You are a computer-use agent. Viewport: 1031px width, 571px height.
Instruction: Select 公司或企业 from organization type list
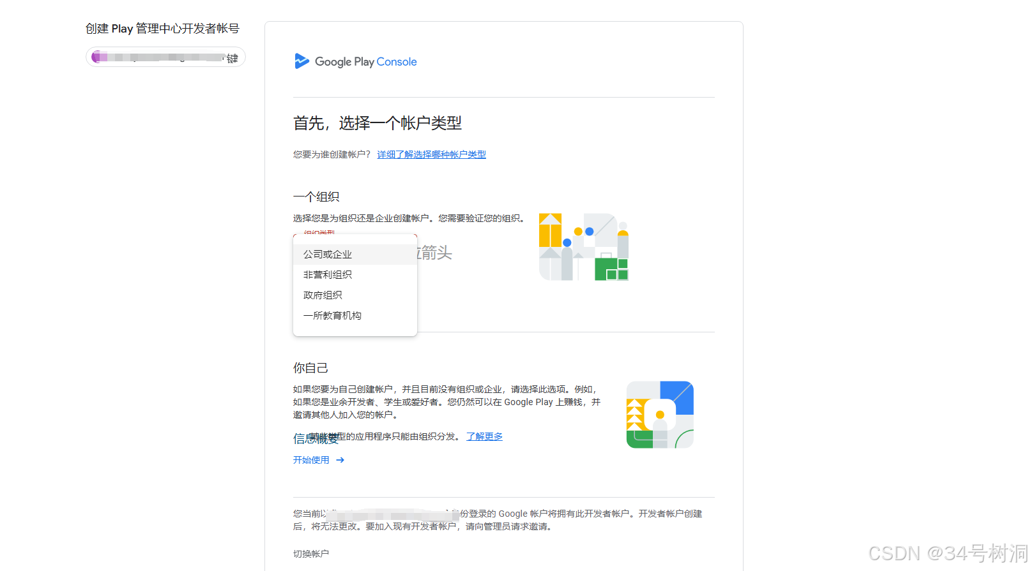pos(355,254)
